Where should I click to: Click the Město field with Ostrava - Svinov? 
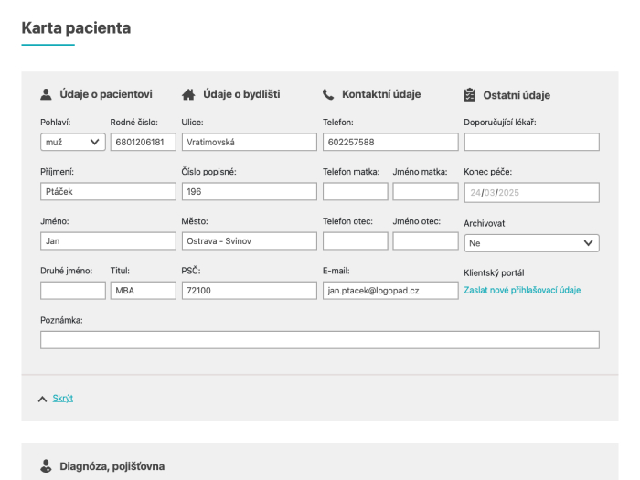(248, 241)
